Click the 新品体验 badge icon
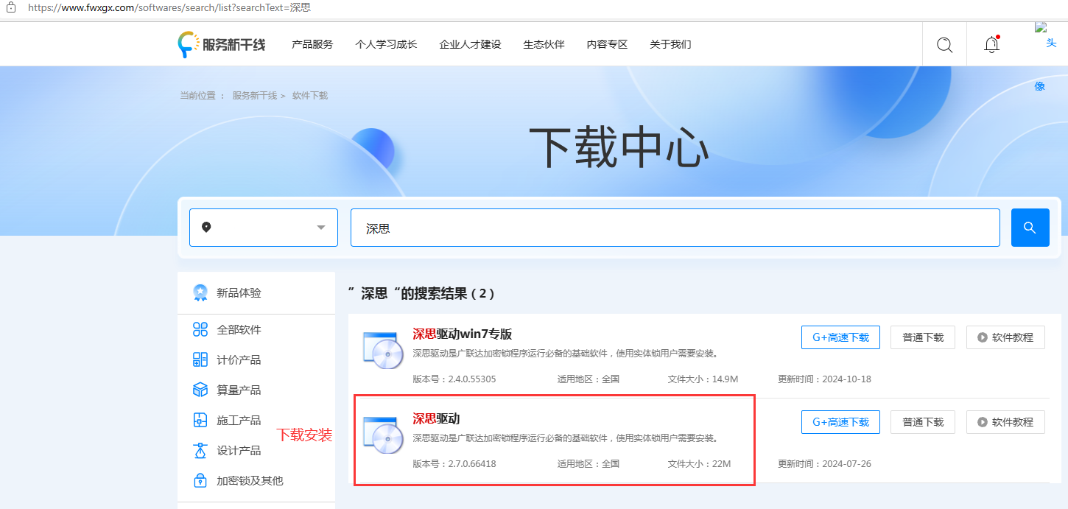The height and width of the screenshot is (509, 1068). tap(200, 292)
